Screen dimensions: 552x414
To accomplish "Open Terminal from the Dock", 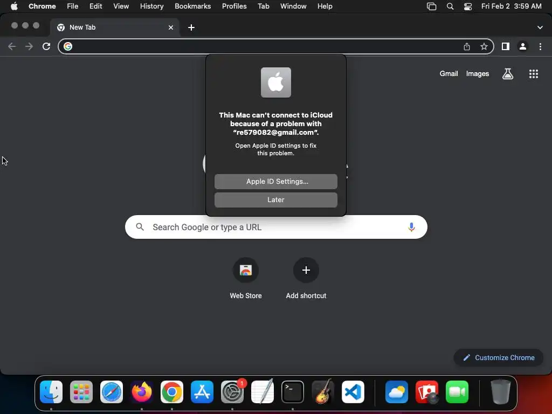I will pyautogui.click(x=293, y=392).
